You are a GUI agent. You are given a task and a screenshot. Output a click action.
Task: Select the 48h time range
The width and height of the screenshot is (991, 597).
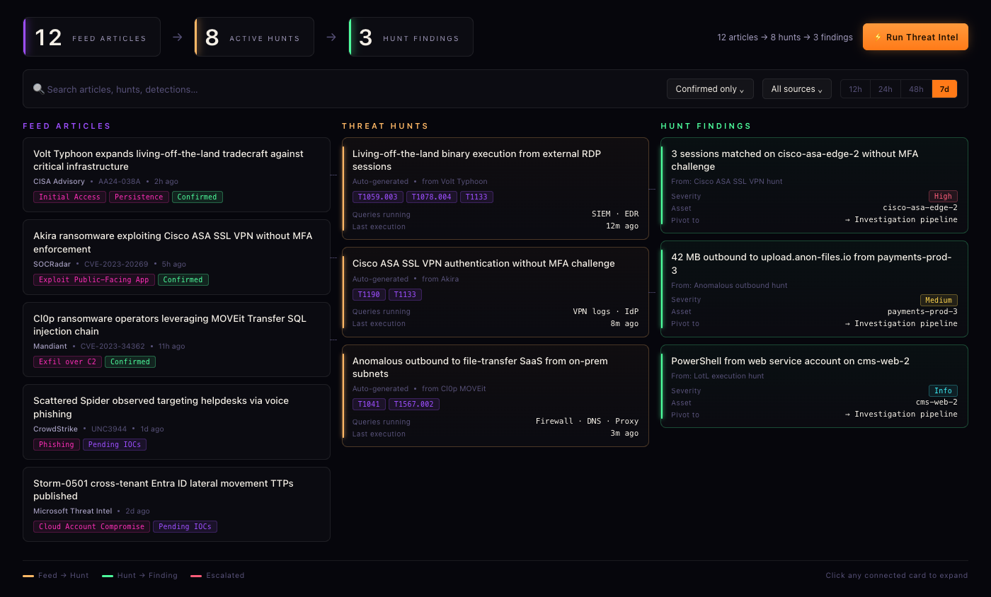tap(916, 89)
